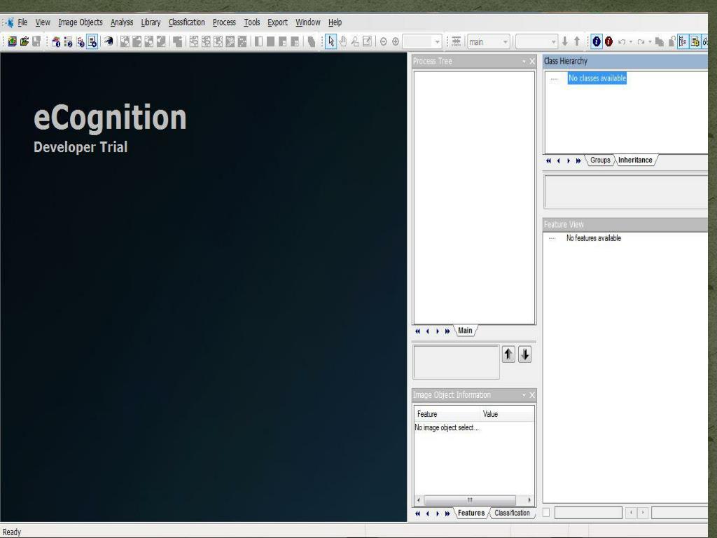The image size is (717, 538).
Task: Switch to view settings preset number 3
Action: click(x=81, y=41)
